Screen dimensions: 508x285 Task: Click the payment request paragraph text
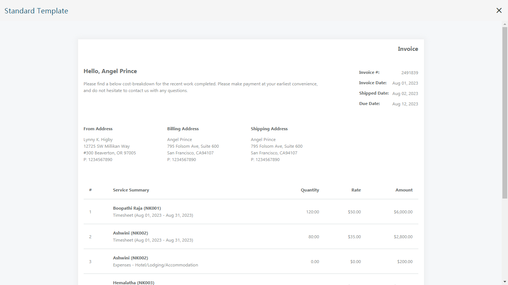click(200, 87)
